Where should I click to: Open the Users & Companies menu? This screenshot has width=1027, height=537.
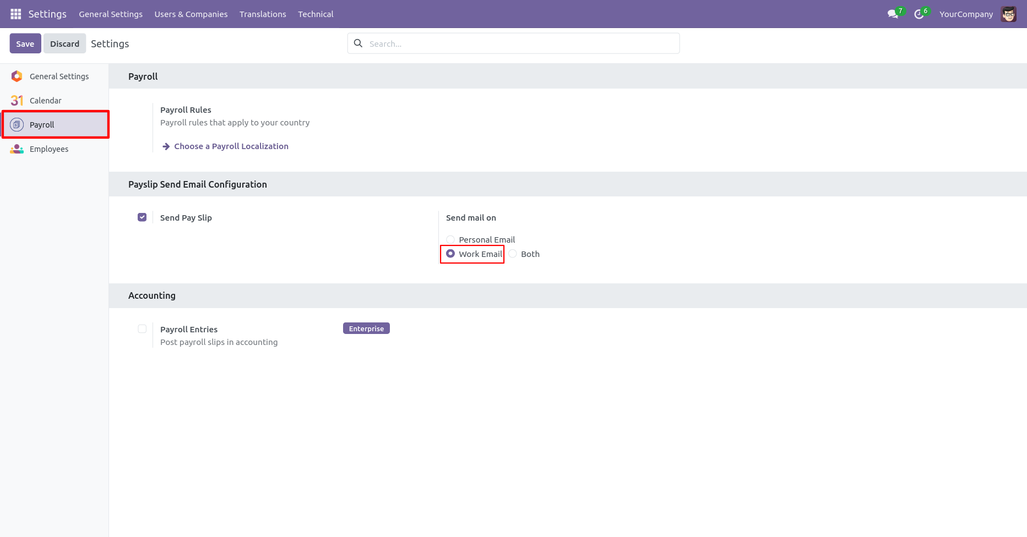[x=191, y=14]
